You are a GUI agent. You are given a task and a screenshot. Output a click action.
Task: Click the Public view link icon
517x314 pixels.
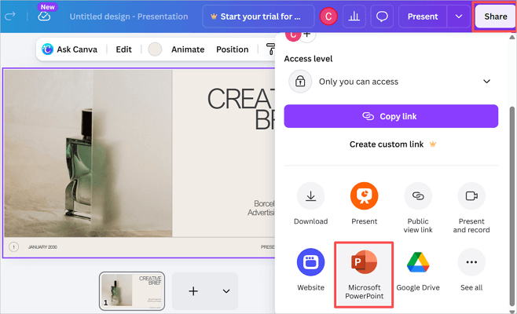pyautogui.click(x=418, y=196)
